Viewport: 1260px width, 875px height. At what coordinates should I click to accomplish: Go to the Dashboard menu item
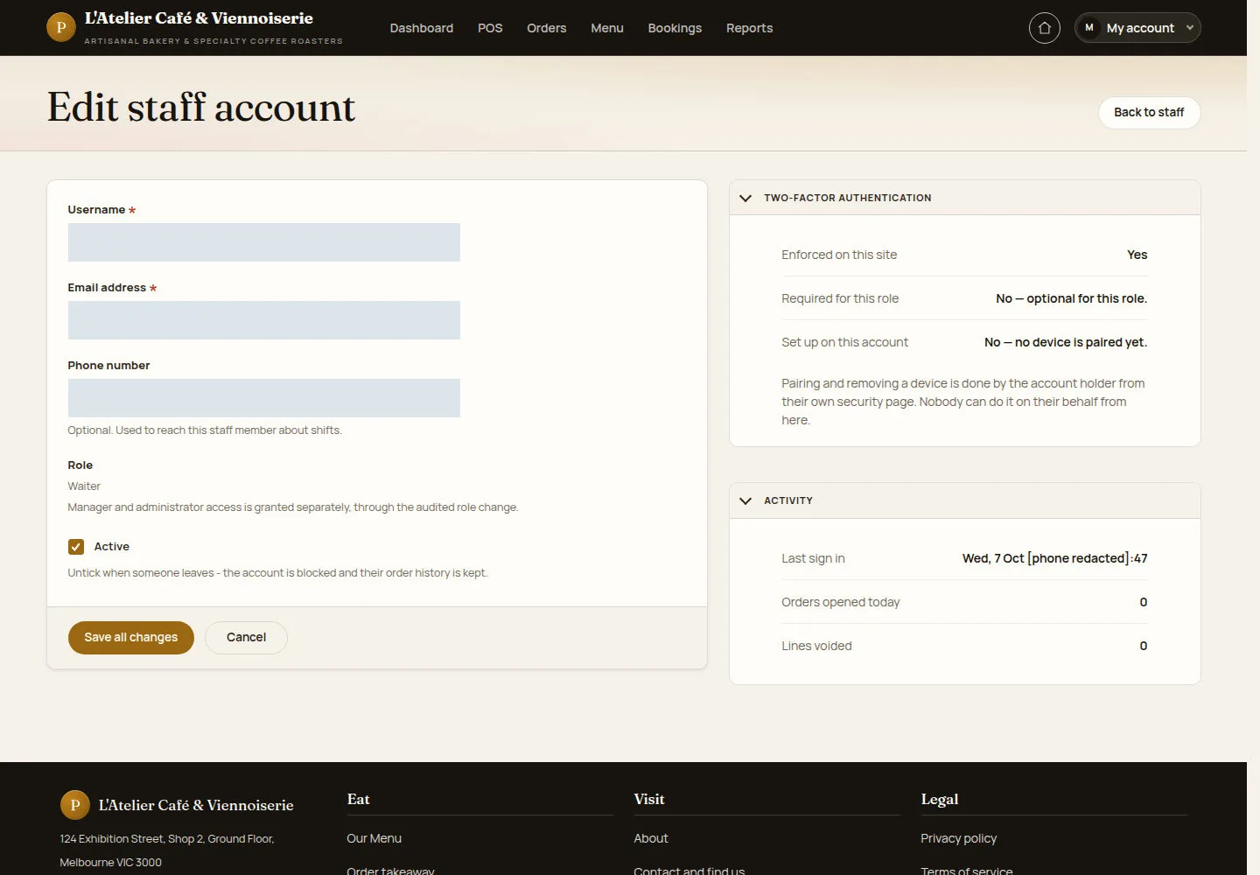click(x=422, y=28)
